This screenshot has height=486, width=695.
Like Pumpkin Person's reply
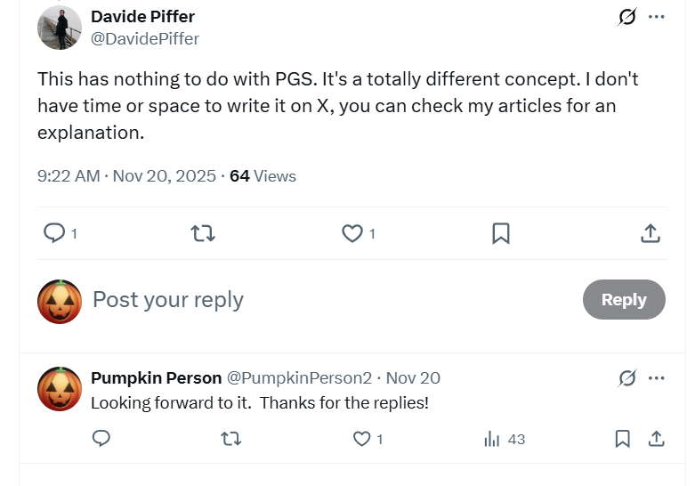pyautogui.click(x=361, y=439)
